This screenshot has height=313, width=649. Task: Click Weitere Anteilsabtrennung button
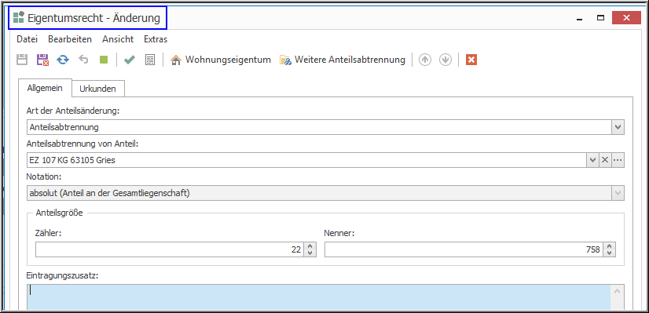point(342,60)
